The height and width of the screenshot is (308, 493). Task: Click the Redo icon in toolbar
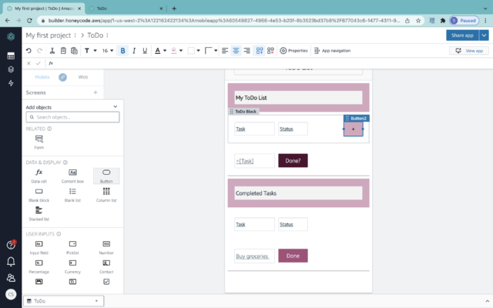pyautogui.click(x=39, y=51)
